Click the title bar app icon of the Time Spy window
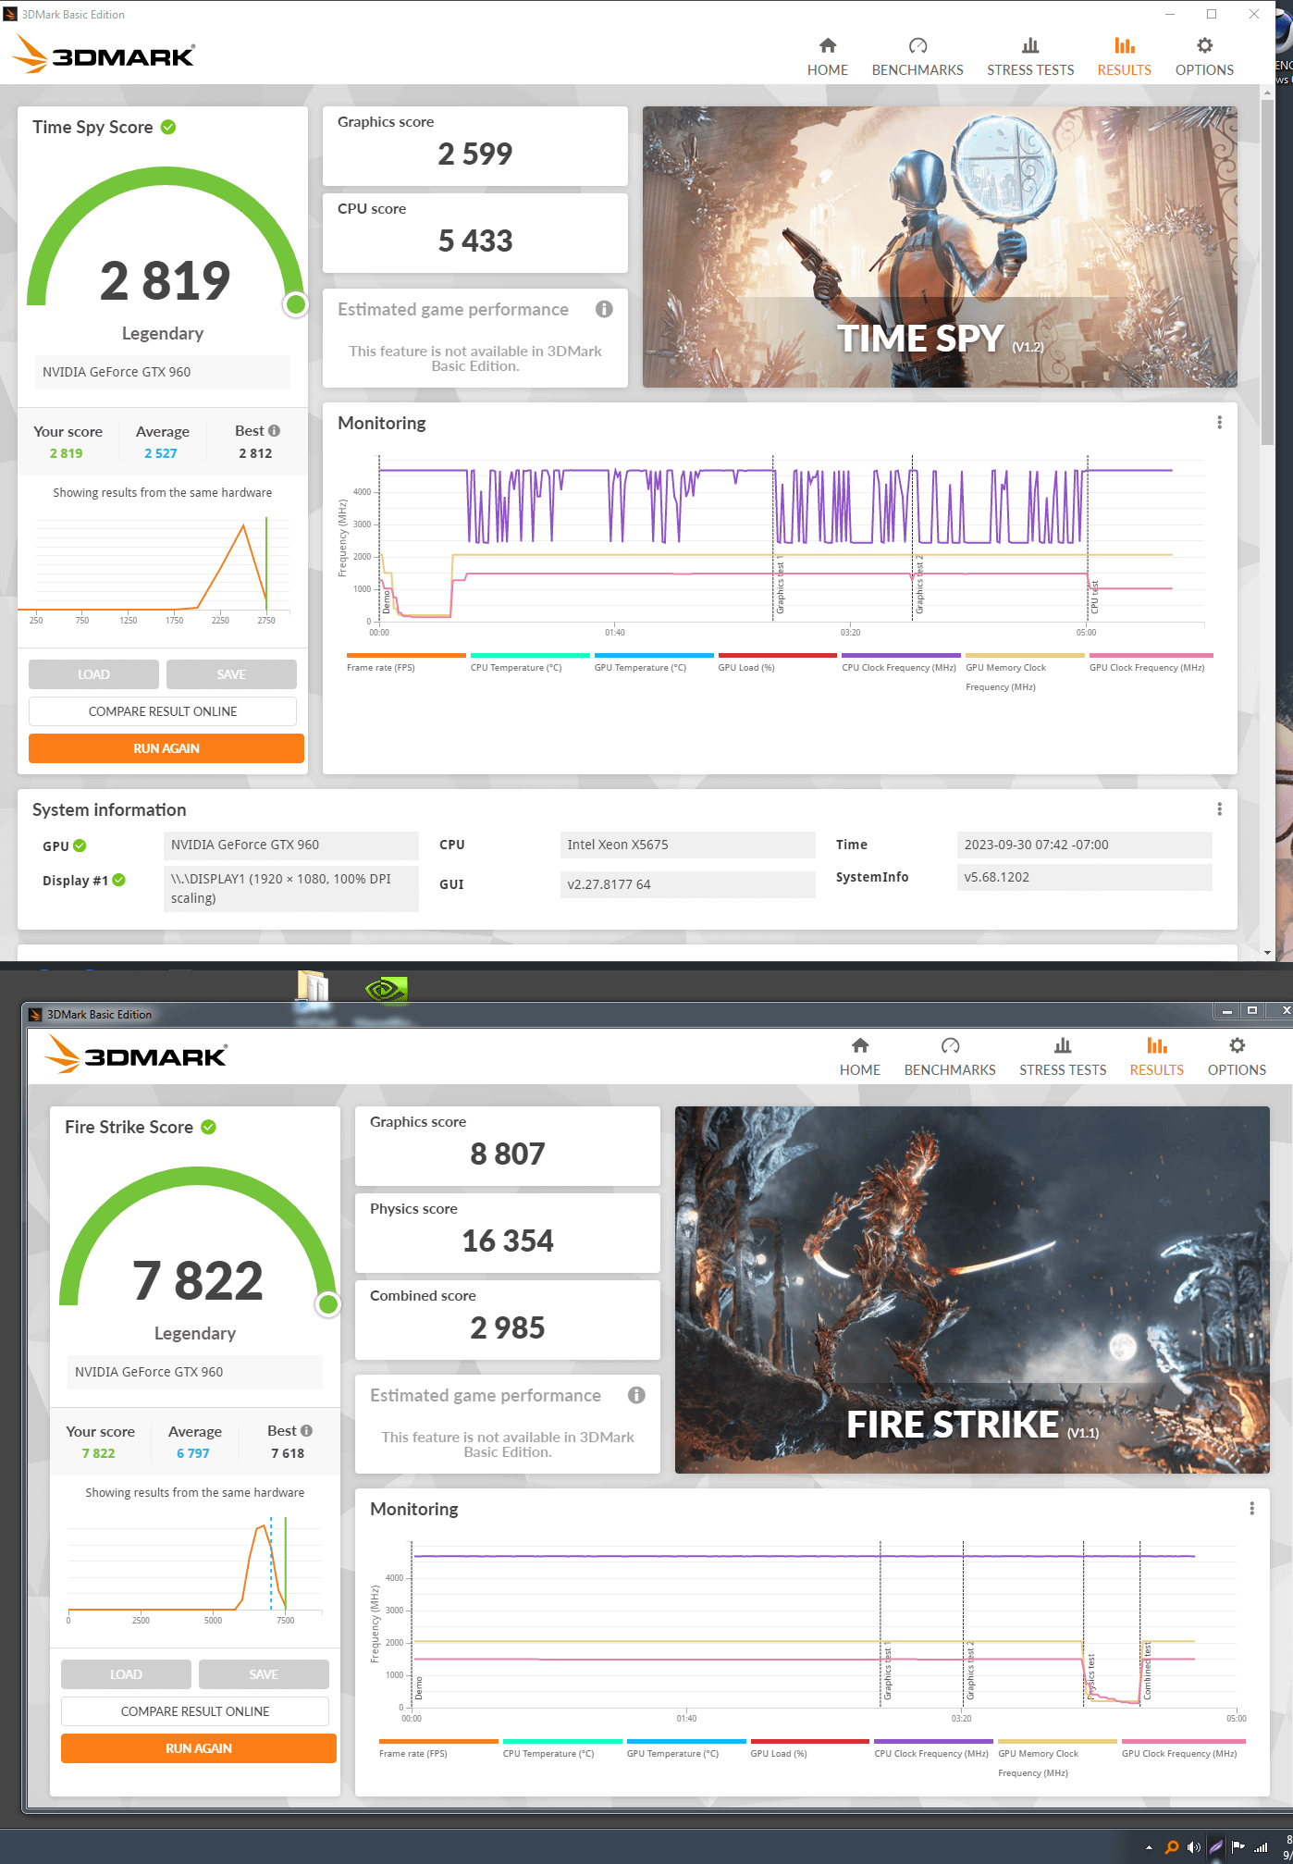 point(10,14)
